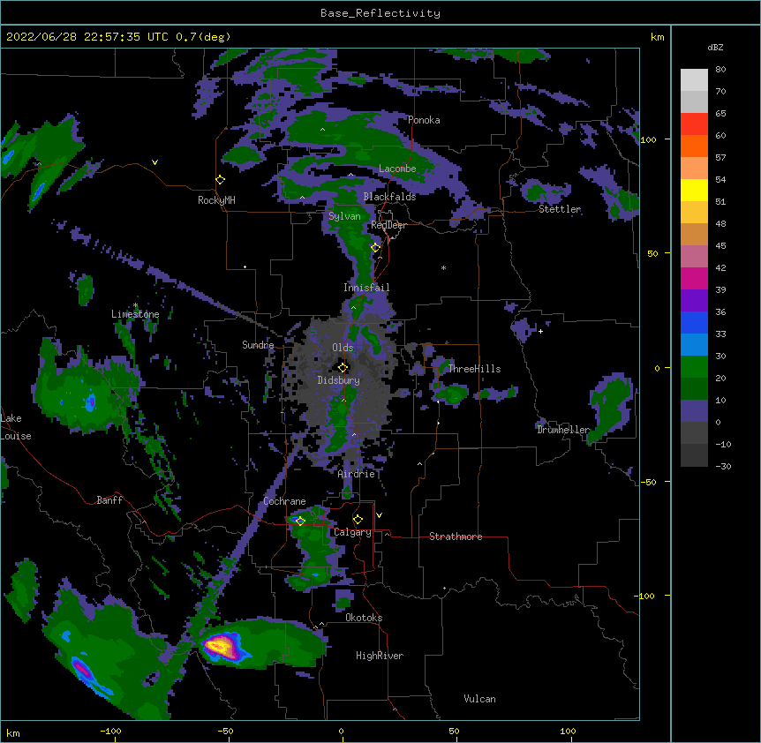Click the yellow diamond marker below Cochrane
This screenshot has height=743, width=761.
point(300,522)
